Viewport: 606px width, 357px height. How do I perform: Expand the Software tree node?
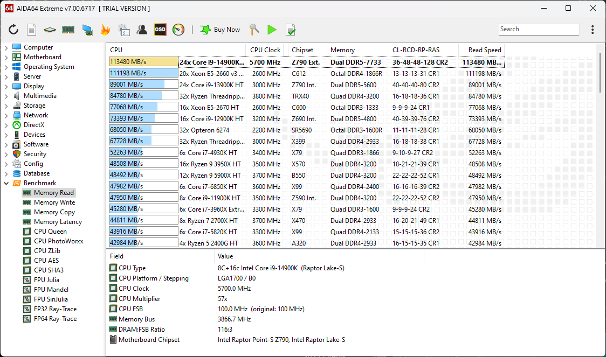click(x=6, y=144)
